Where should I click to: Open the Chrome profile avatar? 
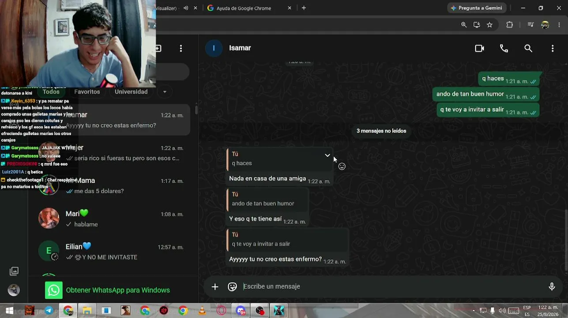(545, 25)
